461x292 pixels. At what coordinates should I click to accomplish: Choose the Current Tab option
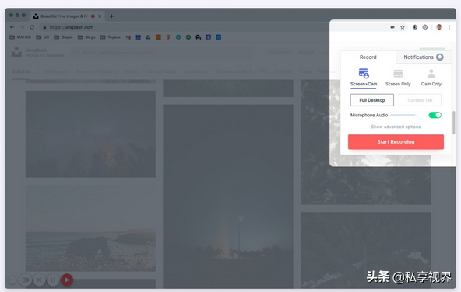click(420, 100)
